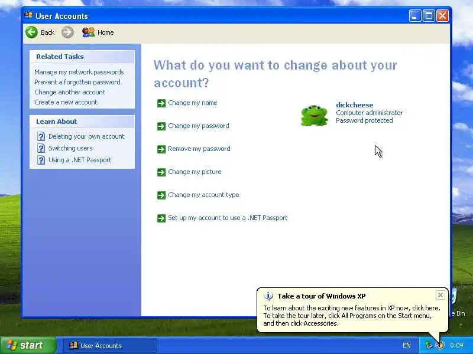Click the network tray icon in the taskbar

point(428,345)
